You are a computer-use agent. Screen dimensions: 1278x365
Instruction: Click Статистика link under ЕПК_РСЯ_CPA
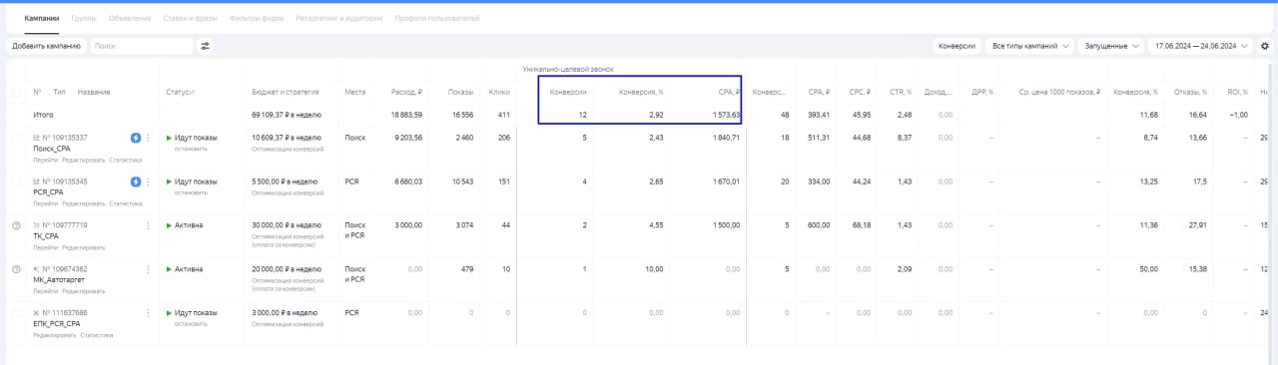pos(97,335)
